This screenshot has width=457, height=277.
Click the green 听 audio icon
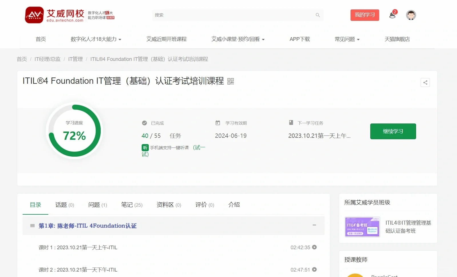(x=145, y=148)
